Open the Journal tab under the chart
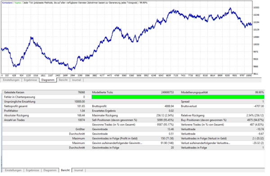Viewport: 270px width, 176px height. [76, 80]
